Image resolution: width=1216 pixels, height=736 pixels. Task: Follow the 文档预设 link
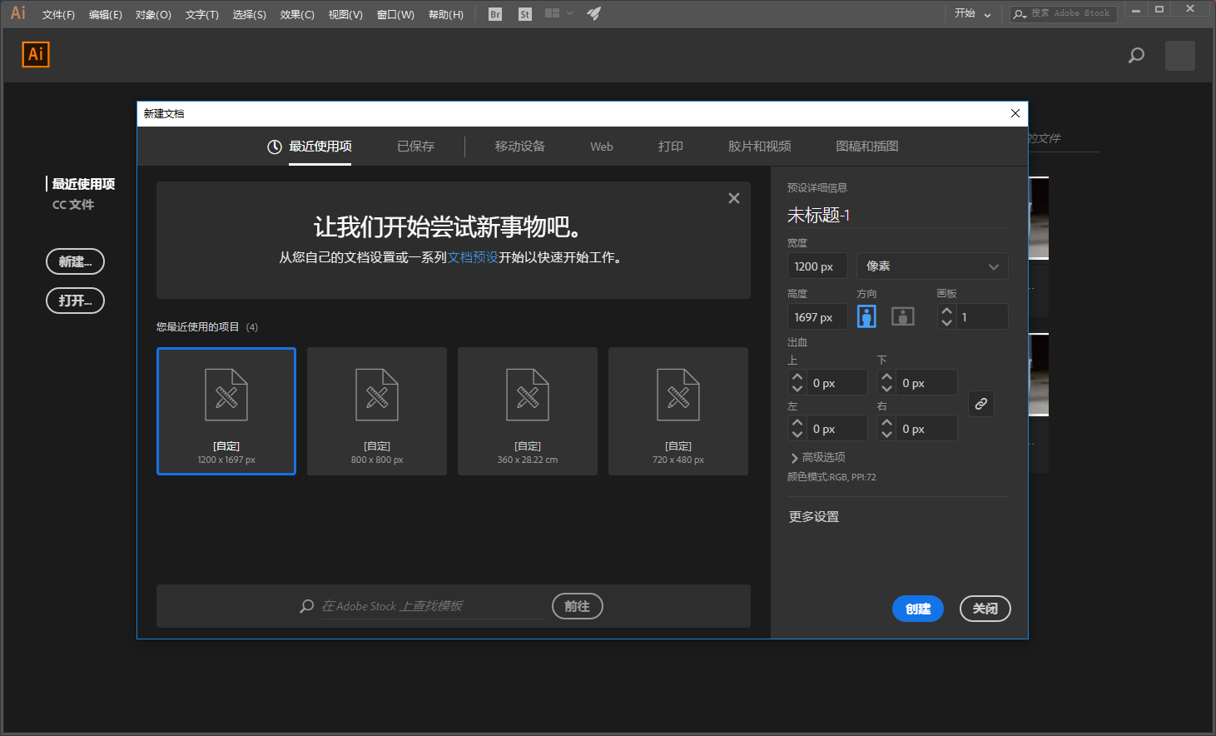point(473,257)
